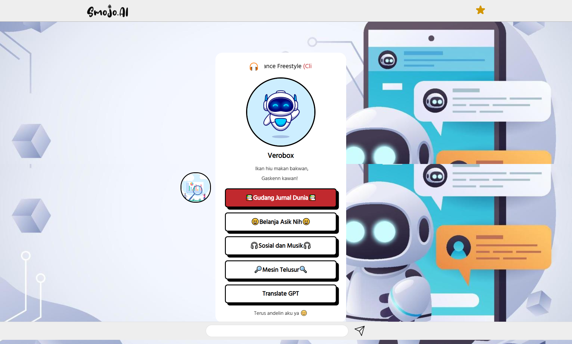Image resolution: width=572 pixels, height=344 pixels.
Task: Launch Translate GPT button
Action: pyautogui.click(x=281, y=293)
